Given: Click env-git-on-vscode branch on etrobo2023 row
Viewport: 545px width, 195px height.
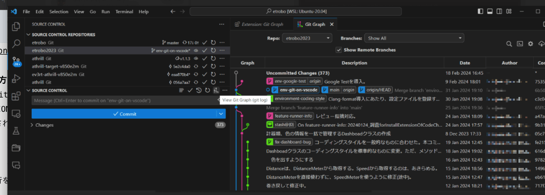Looking at the screenshot, I should [x=171, y=51].
